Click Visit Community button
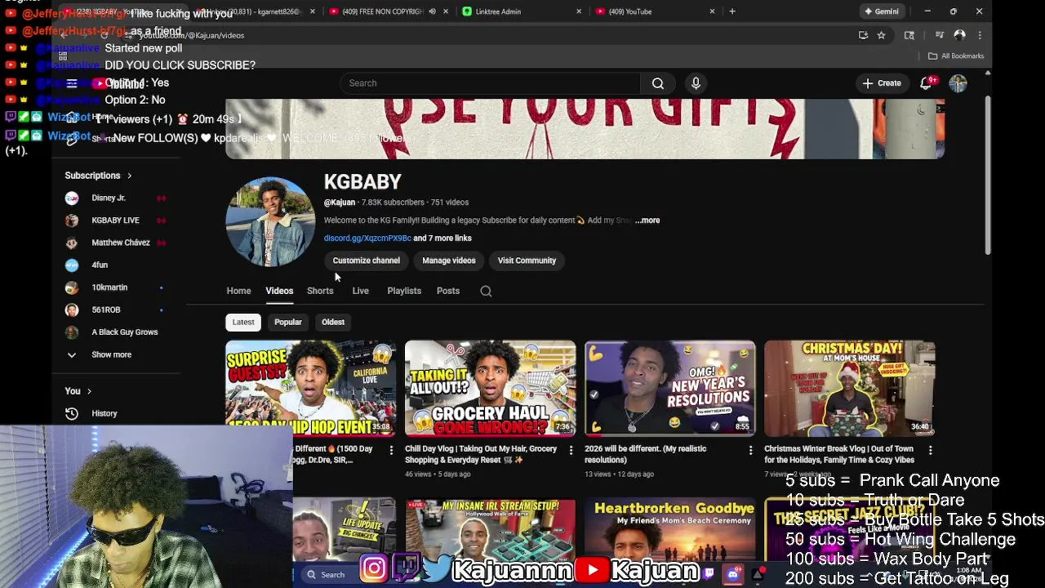 [x=527, y=261]
